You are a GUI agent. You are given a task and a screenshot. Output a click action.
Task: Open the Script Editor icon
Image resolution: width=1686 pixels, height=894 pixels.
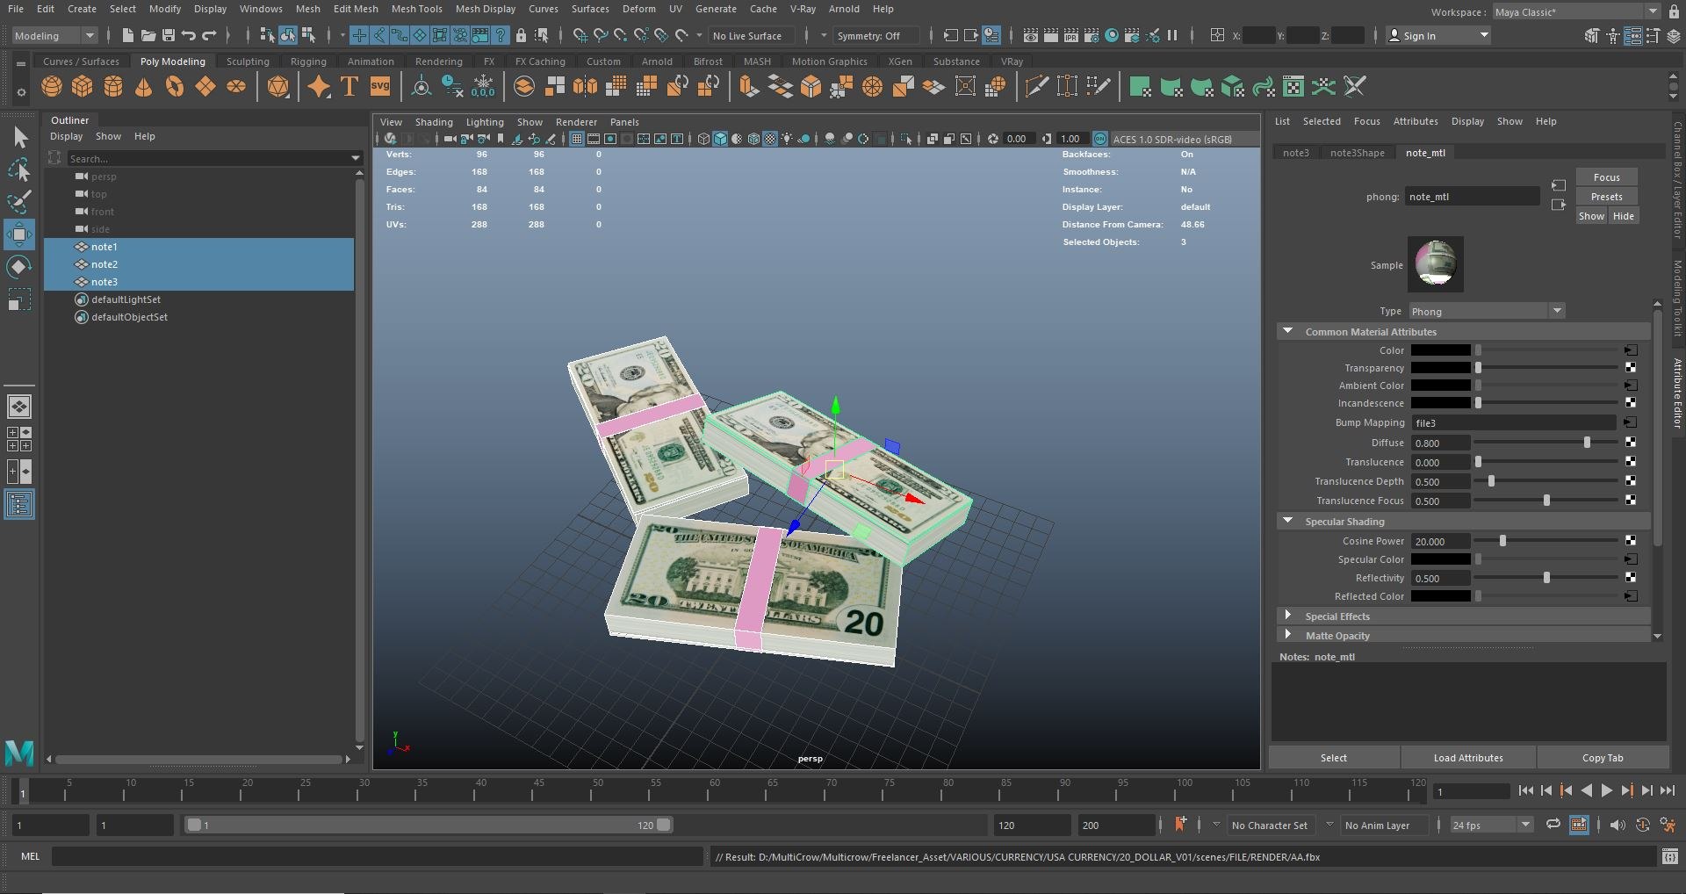click(x=1670, y=856)
